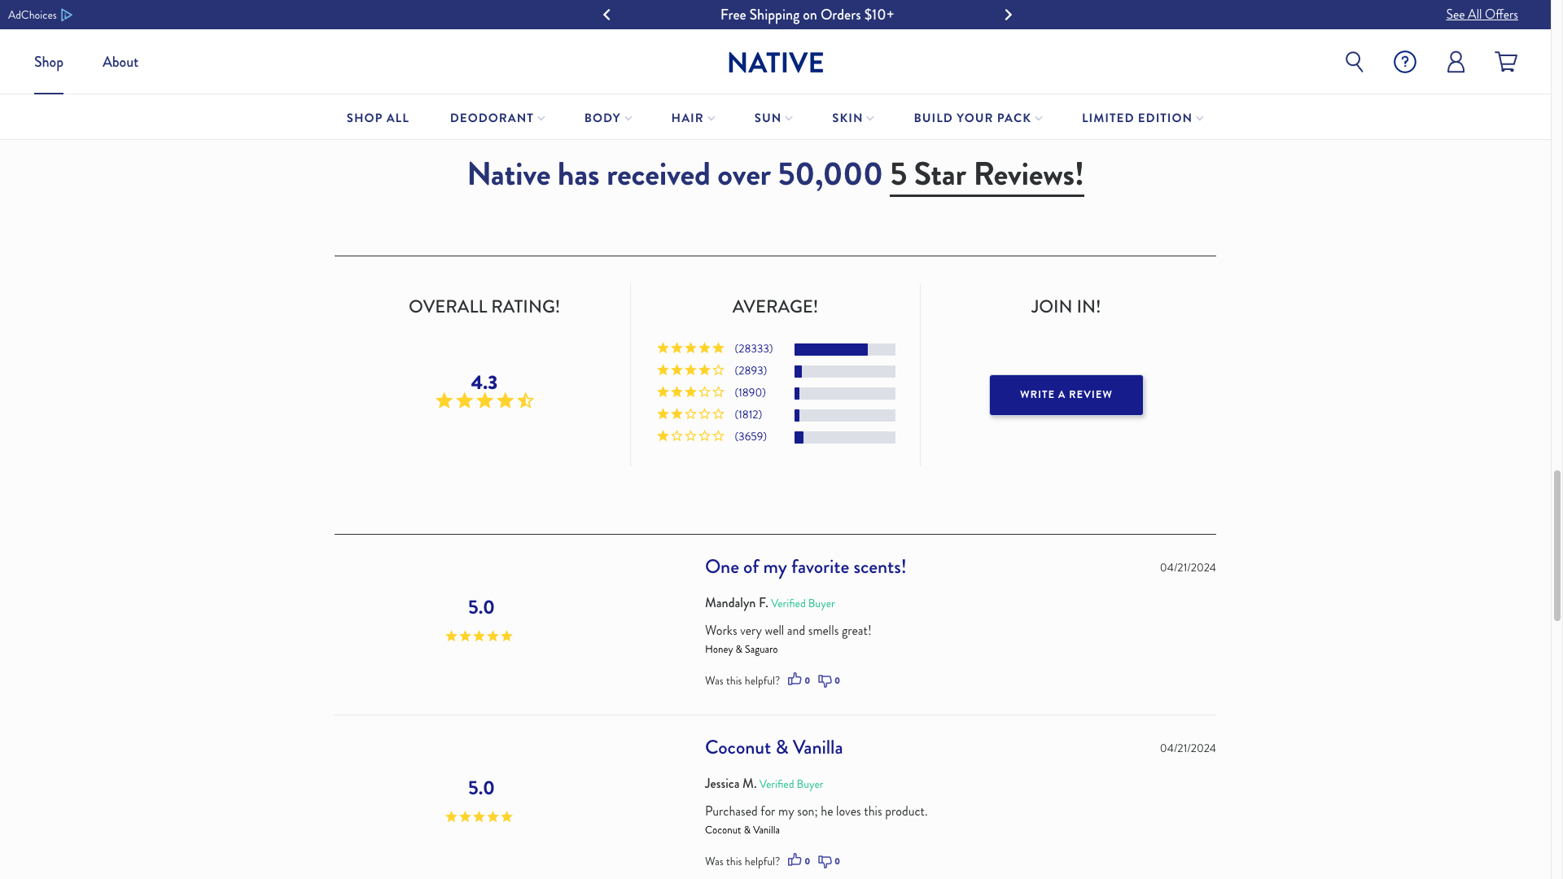Viewport: 1563px width, 879px height.
Task: Click the Write a Review button
Action: pos(1066,395)
